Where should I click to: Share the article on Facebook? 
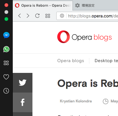[x=23, y=102]
